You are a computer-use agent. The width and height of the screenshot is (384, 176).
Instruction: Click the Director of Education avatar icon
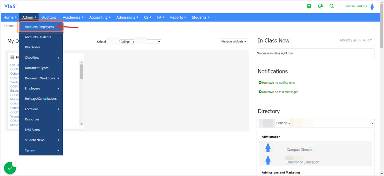click(268, 160)
